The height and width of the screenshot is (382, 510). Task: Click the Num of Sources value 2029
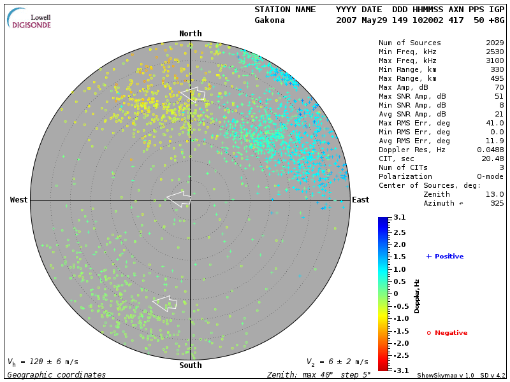click(494, 43)
